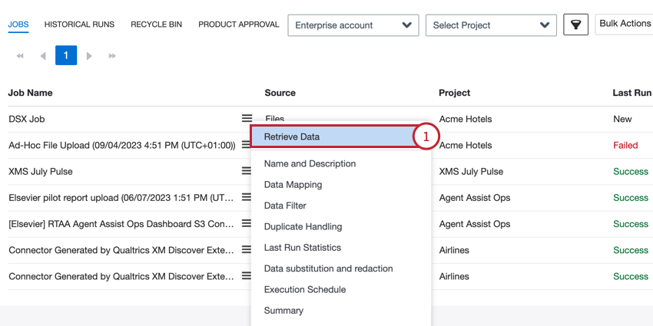Viewport: 653px width, 326px height.
Task: Open the XMS July Pulse job row
Action: pyautogui.click(x=41, y=172)
